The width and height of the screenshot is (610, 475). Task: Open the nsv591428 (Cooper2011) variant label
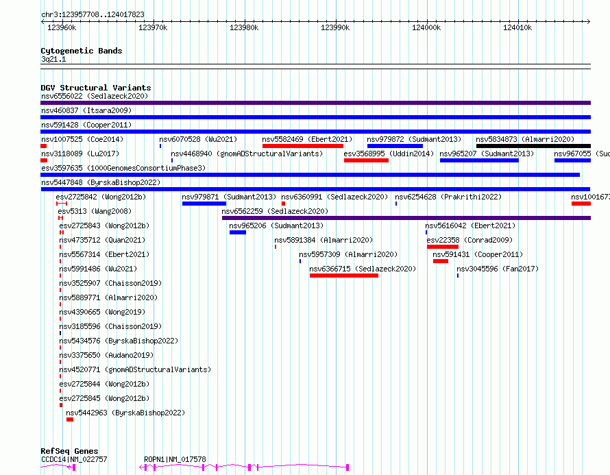(86, 125)
